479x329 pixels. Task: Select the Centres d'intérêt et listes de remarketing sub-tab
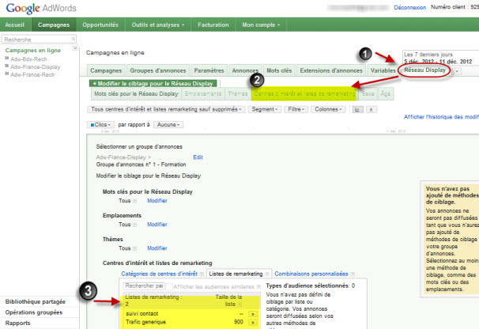click(x=304, y=94)
